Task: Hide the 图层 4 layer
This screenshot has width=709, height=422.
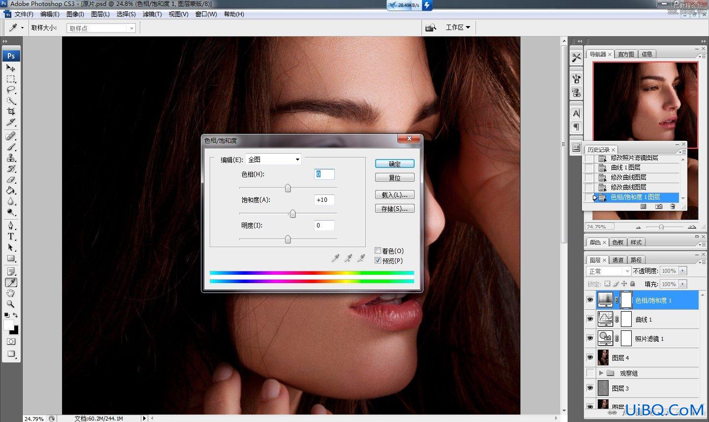Action: pyautogui.click(x=590, y=357)
